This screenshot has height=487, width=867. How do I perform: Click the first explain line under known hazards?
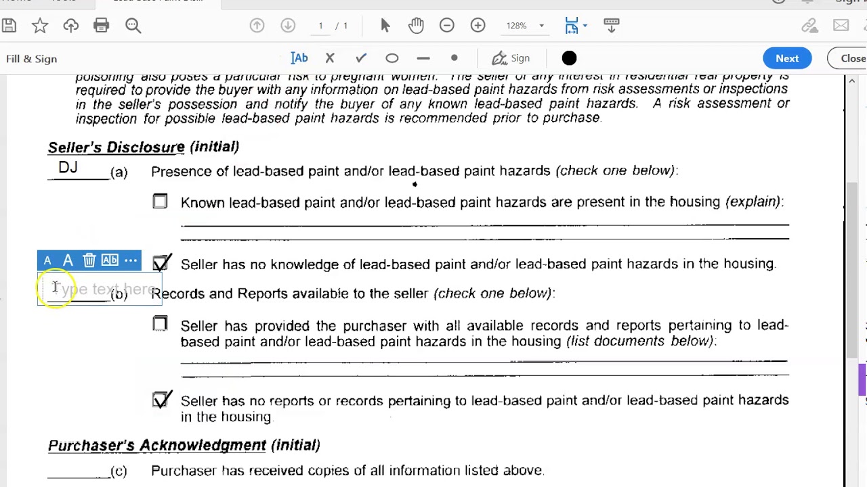coord(485,224)
